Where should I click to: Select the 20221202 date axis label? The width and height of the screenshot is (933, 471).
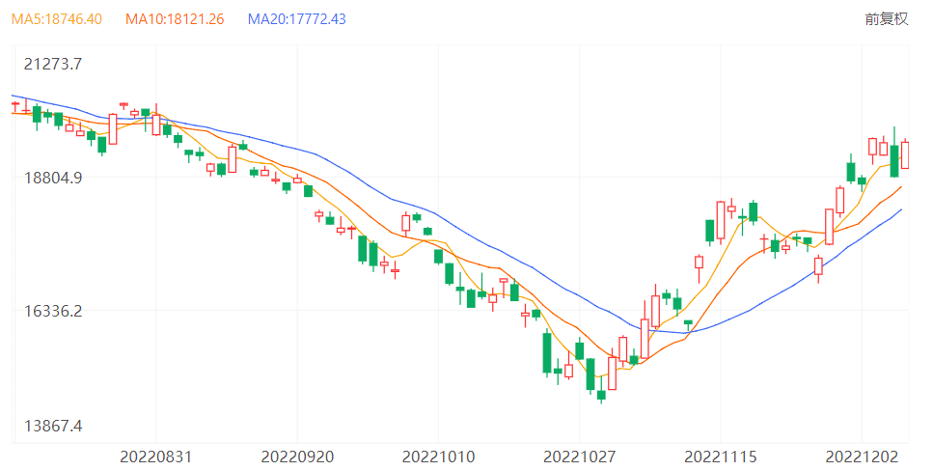pyautogui.click(x=861, y=457)
